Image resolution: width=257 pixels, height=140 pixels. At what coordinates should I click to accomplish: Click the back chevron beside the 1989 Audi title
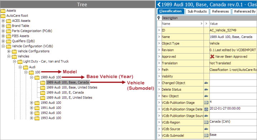point(159,4)
